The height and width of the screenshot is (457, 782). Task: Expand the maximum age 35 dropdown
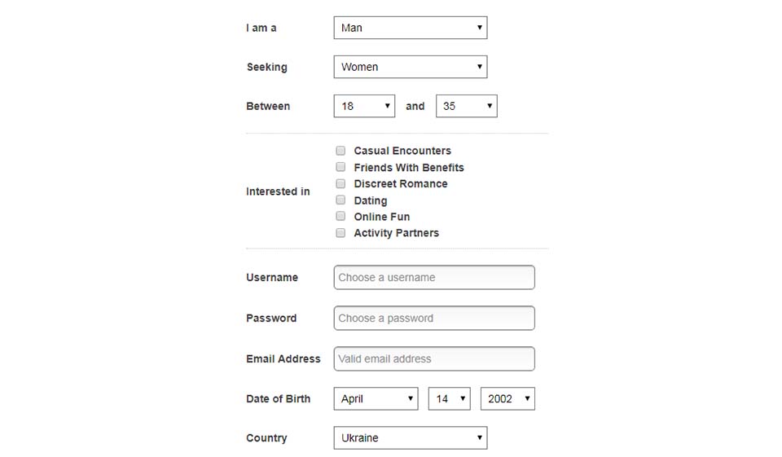tap(466, 106)
